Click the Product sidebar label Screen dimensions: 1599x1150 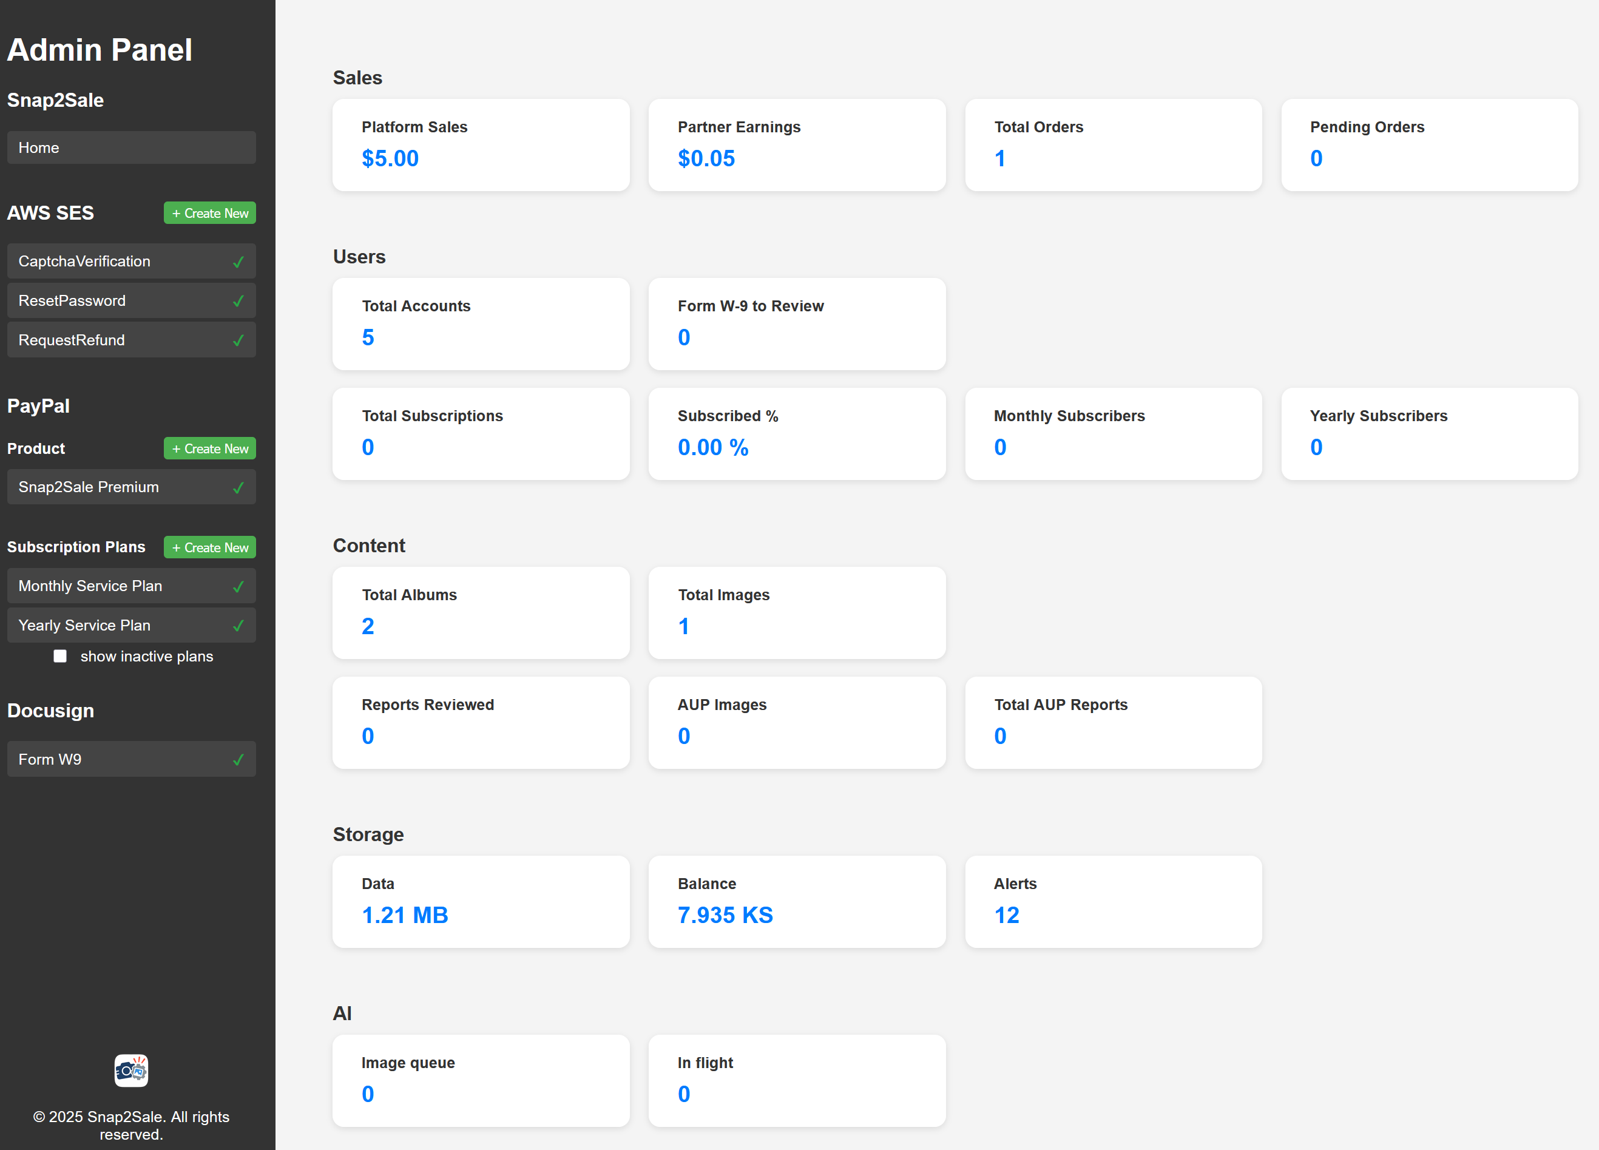36,448
